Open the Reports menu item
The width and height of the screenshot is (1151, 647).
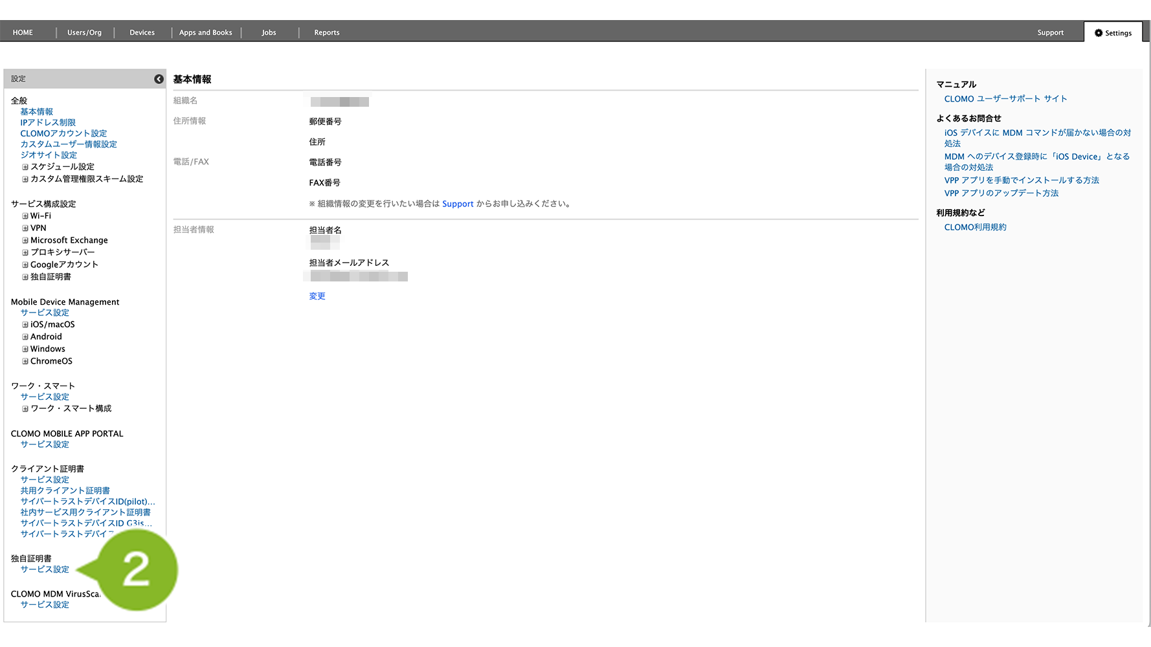coord(326,33)
